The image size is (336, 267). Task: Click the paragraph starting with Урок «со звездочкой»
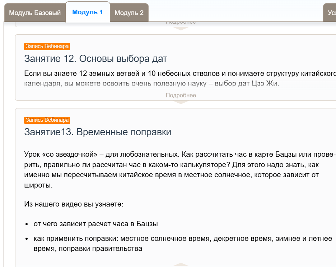point(179,170)
